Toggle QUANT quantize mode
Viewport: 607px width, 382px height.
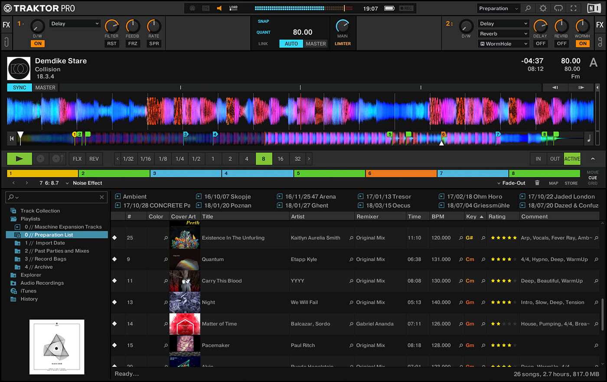[263, 32]
